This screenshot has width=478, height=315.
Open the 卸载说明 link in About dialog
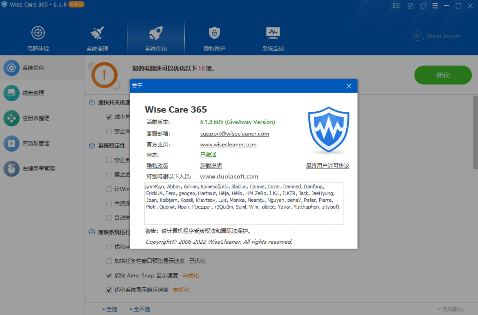click(x=211, y=166)
